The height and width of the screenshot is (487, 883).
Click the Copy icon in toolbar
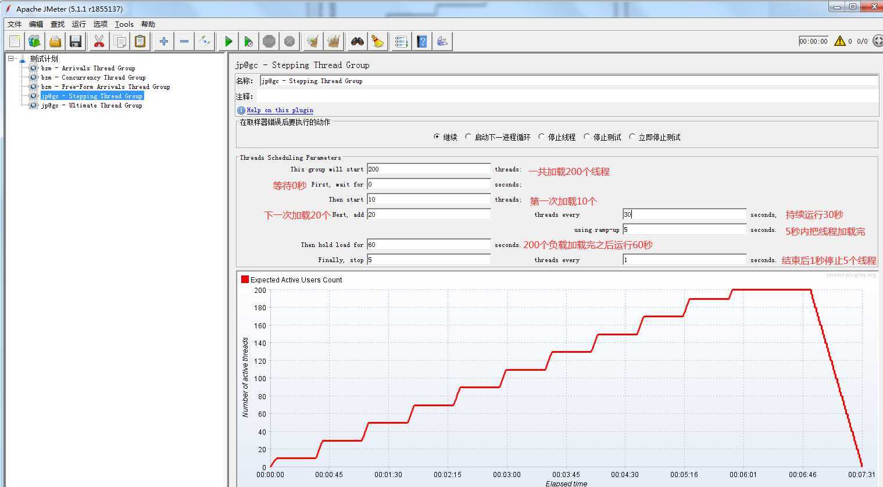pyautogui.click(x=120, y=41)
